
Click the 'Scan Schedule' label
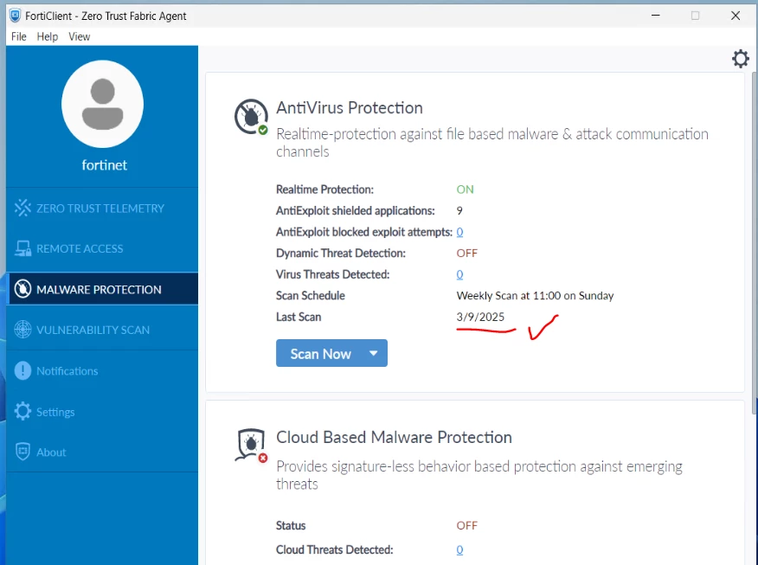pos(311,296)
